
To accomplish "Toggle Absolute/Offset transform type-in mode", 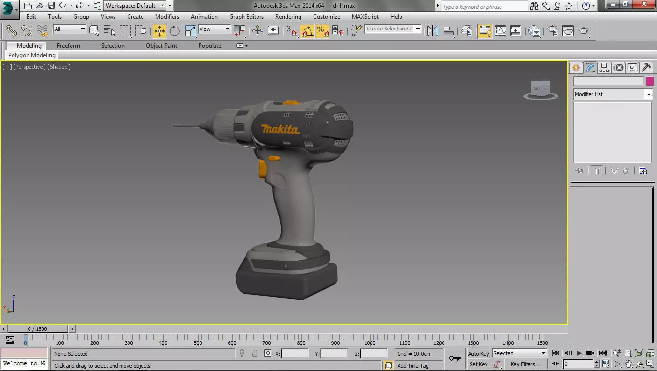I will point(268,354).
